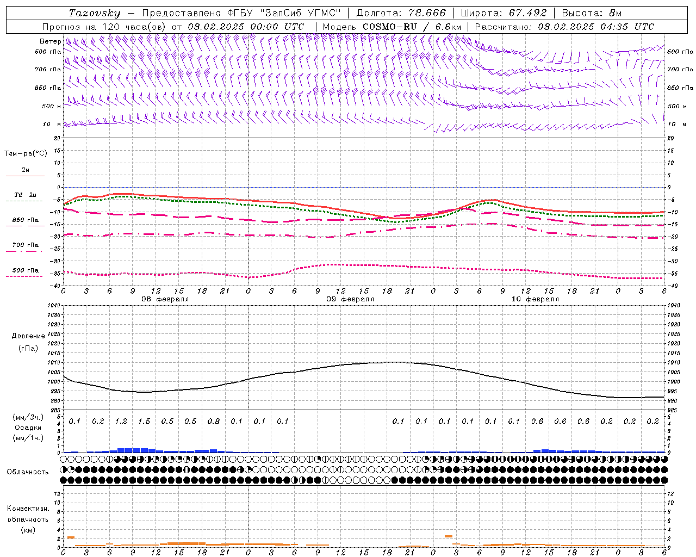Screen dimensions: 696x557
Task: Click the 1040 value on left pressure axis
Action: [54, 306]
